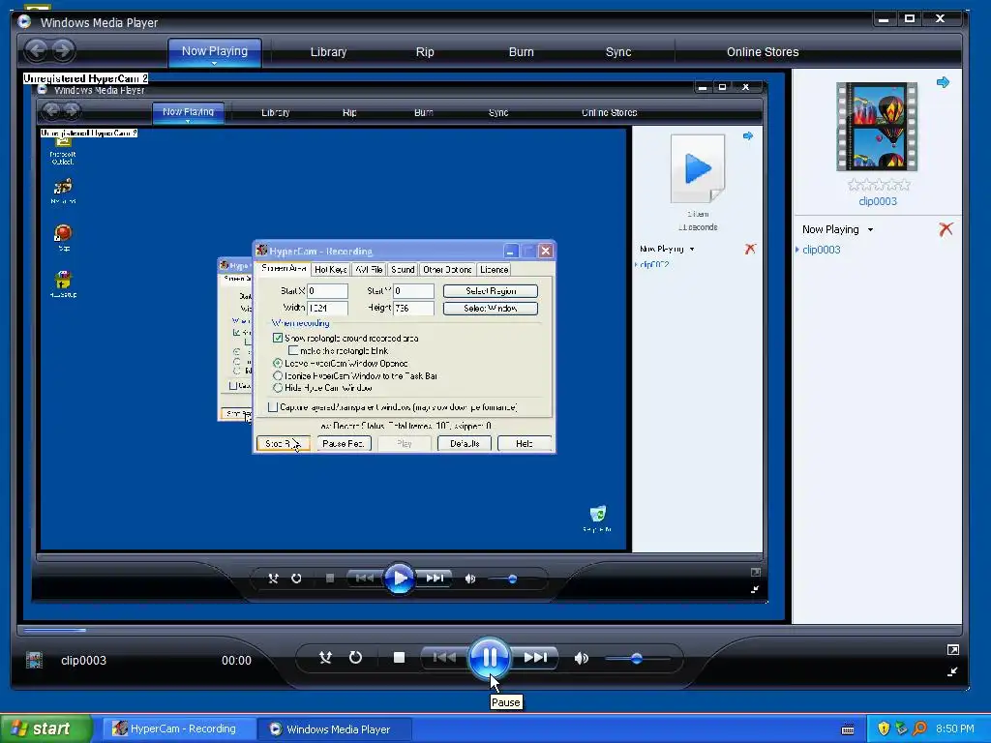This screenshot has height=743, width=991.
Task: Click the AVI File tab in the video's HyperCam dialog
Action: pos(369,269)
